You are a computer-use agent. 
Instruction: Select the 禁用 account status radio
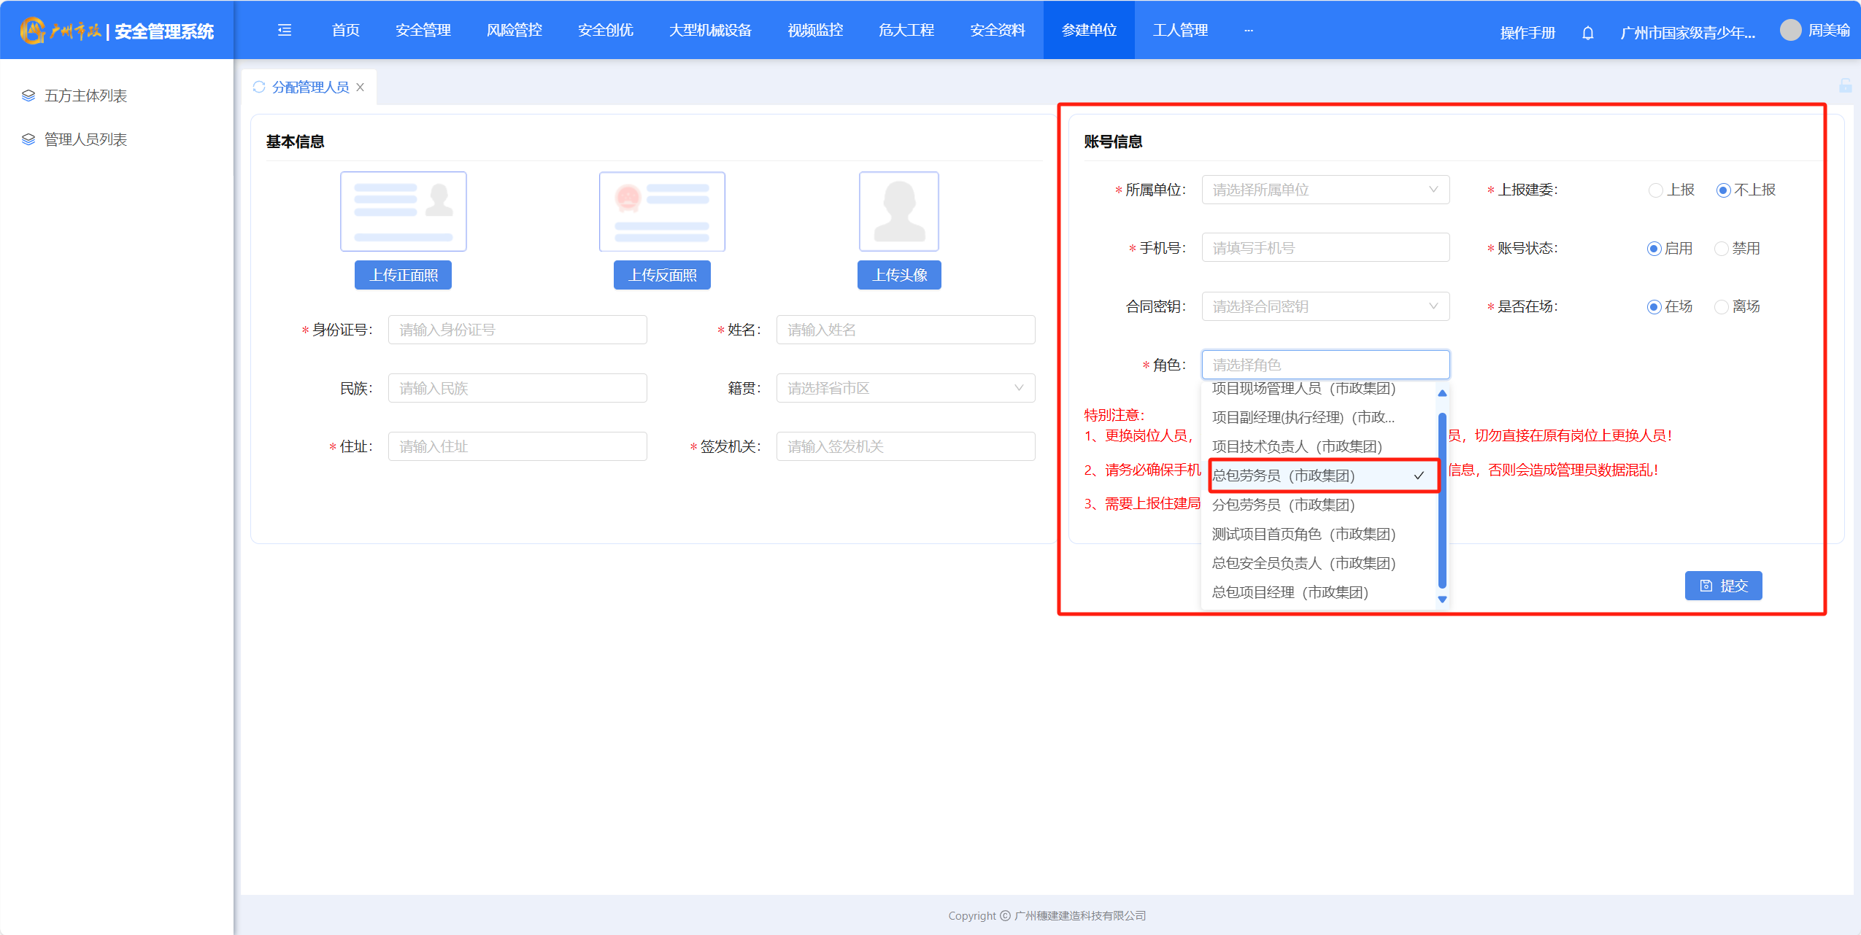[x=1722, y=249]
